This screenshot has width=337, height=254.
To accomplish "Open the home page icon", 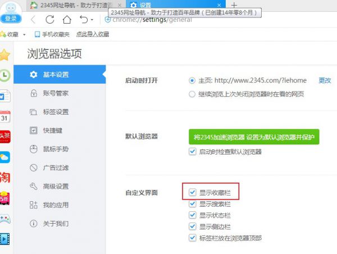I will (x=67, y=20).
